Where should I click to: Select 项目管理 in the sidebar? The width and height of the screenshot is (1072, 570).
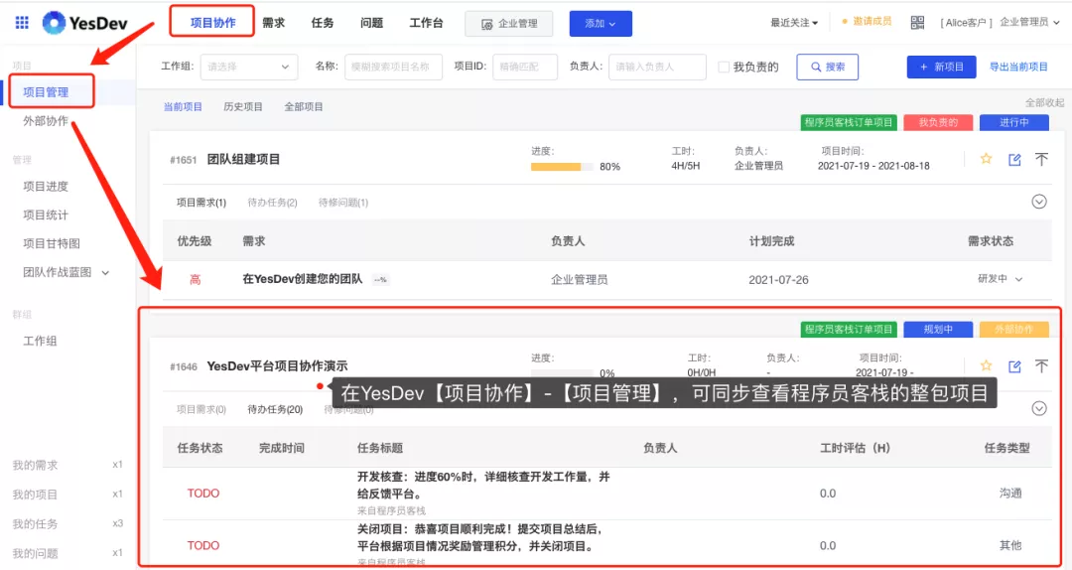click(x=46, y=91)
